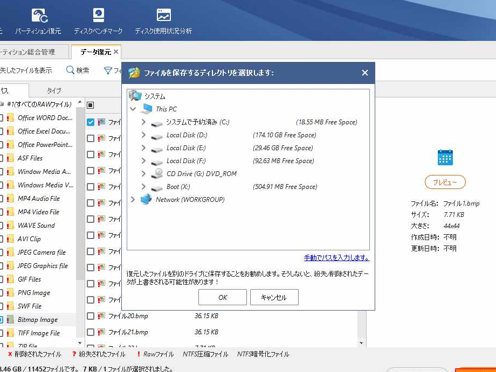Screen dimensions: 496x372
Task: Select the CD Drive (G:) DVD_ROM icon
Action: [157, 174]
